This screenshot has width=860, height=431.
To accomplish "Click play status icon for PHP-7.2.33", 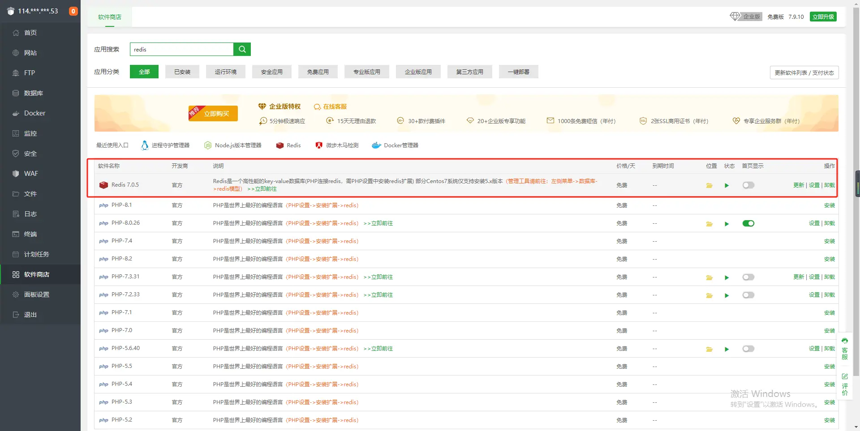I will (727, 295).
